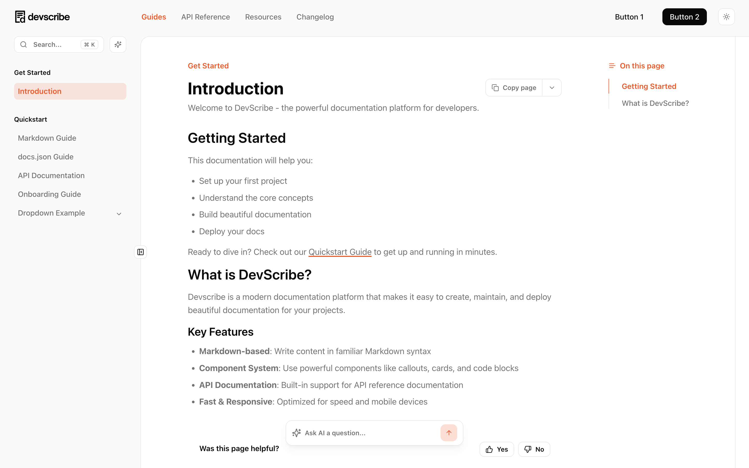
Task: Click the thumbs down icon next to No
Action: tap(527, 449)
